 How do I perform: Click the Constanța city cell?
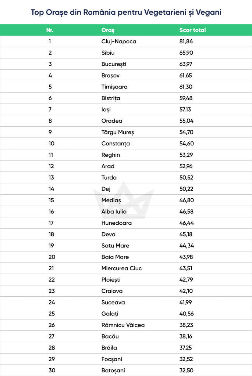[116, 144]
